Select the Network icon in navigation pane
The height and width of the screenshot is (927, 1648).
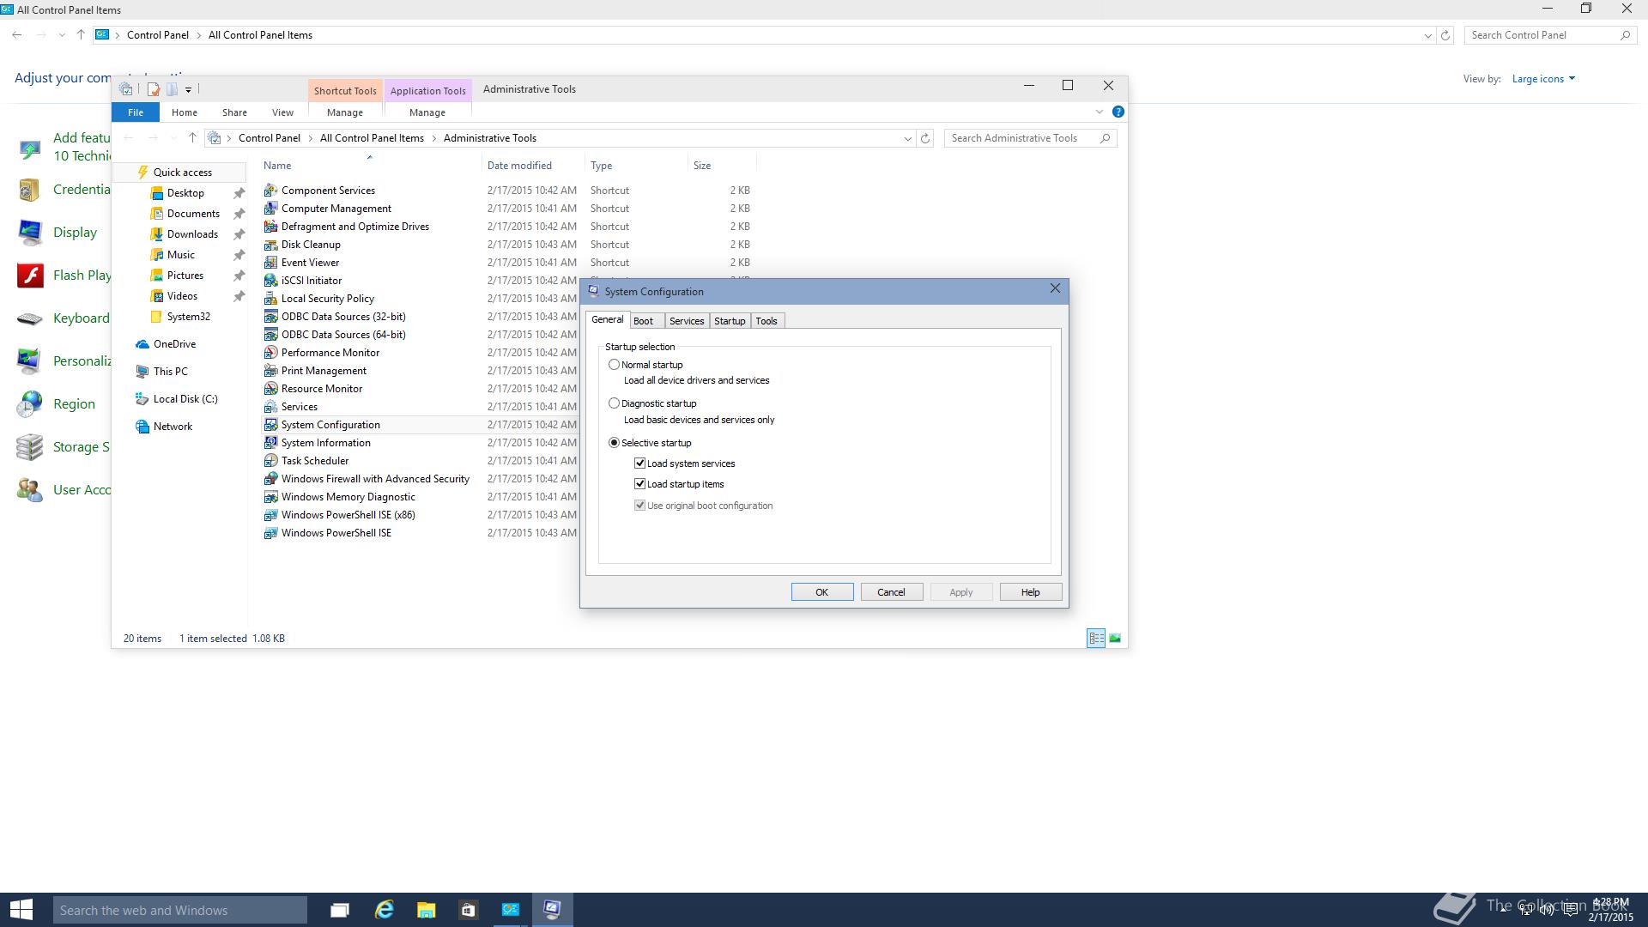coord(142,427)
